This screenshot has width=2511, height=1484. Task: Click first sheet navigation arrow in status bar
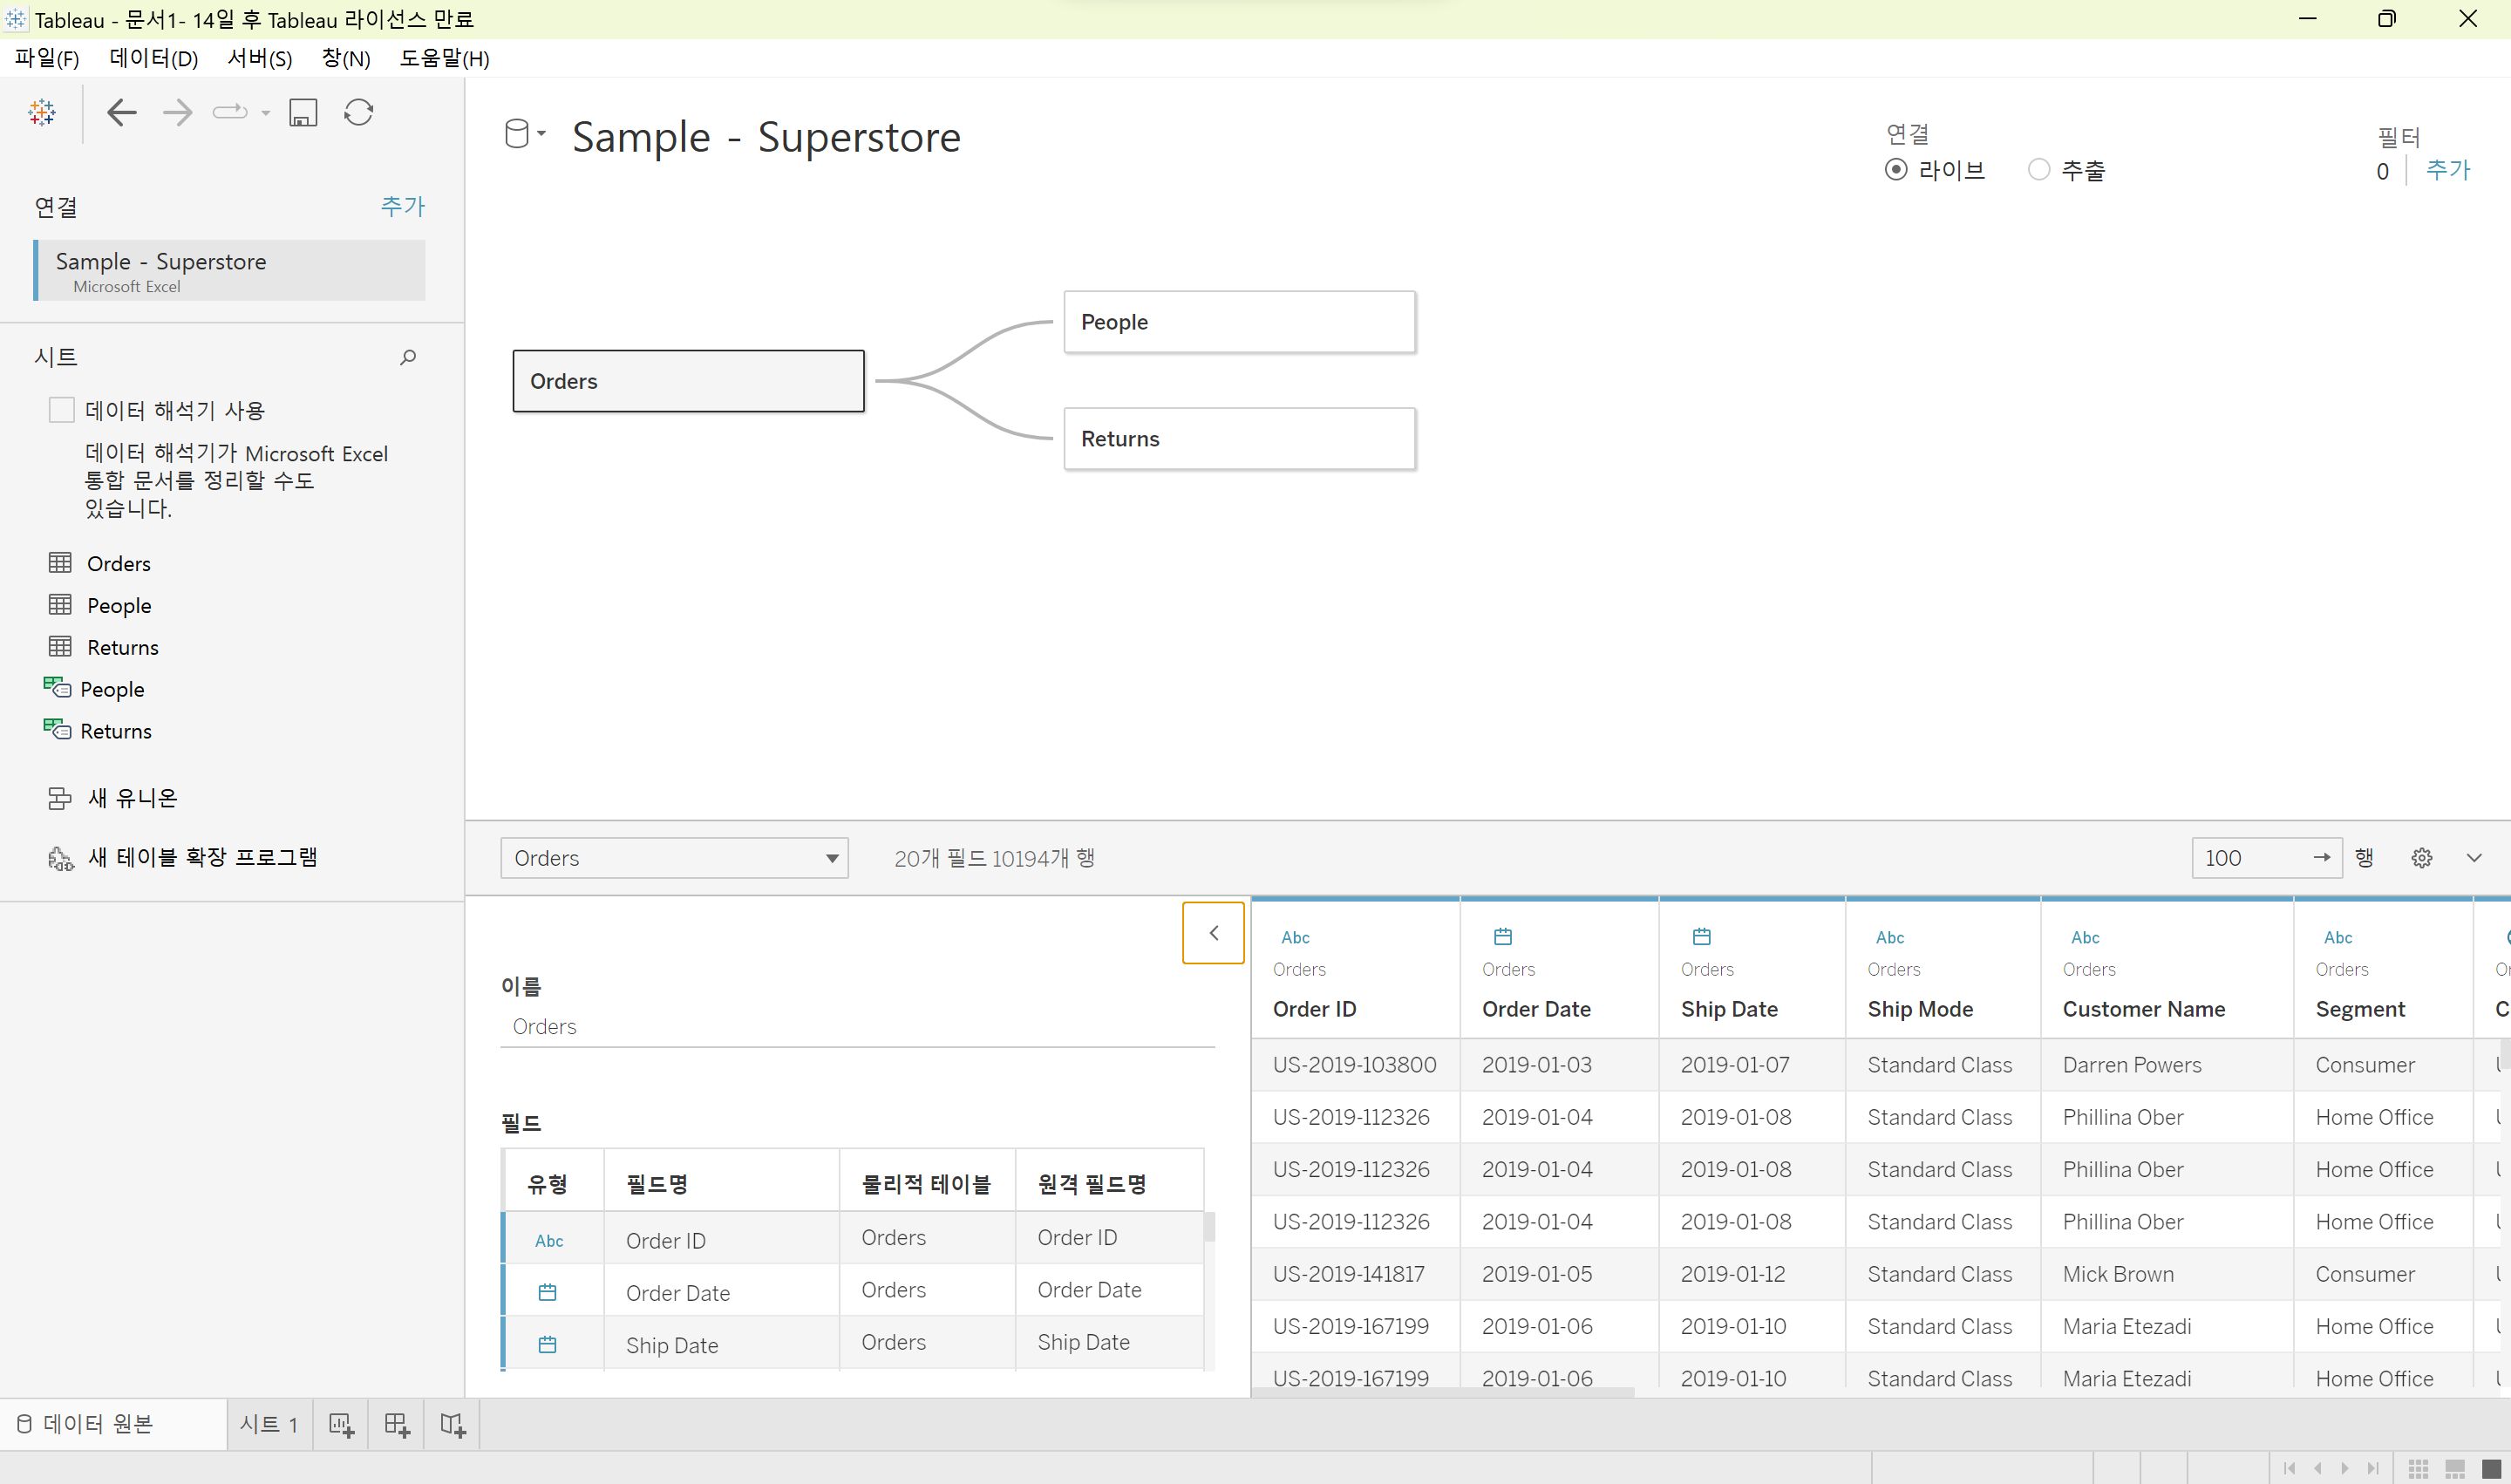2290,1468
